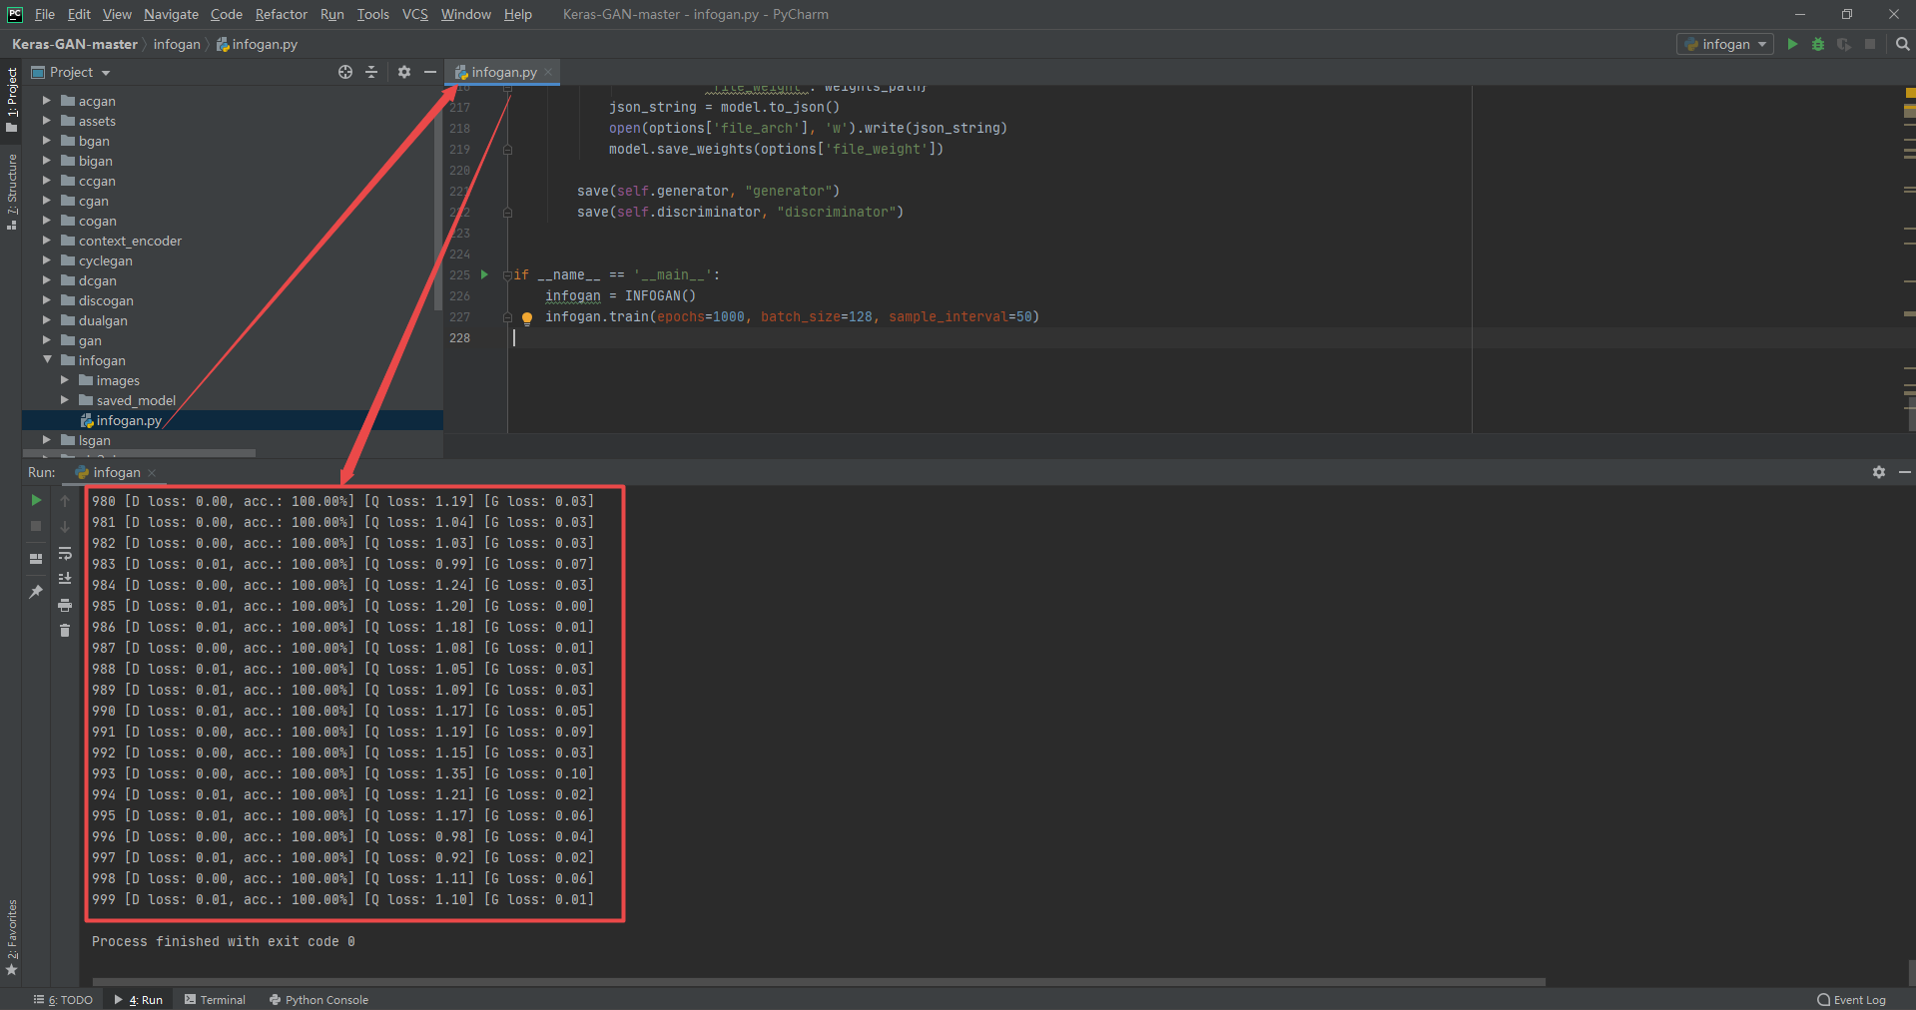Close the infogan Run tab
This screenshot has width=1916, height=1010.
[x=152, y=473]
